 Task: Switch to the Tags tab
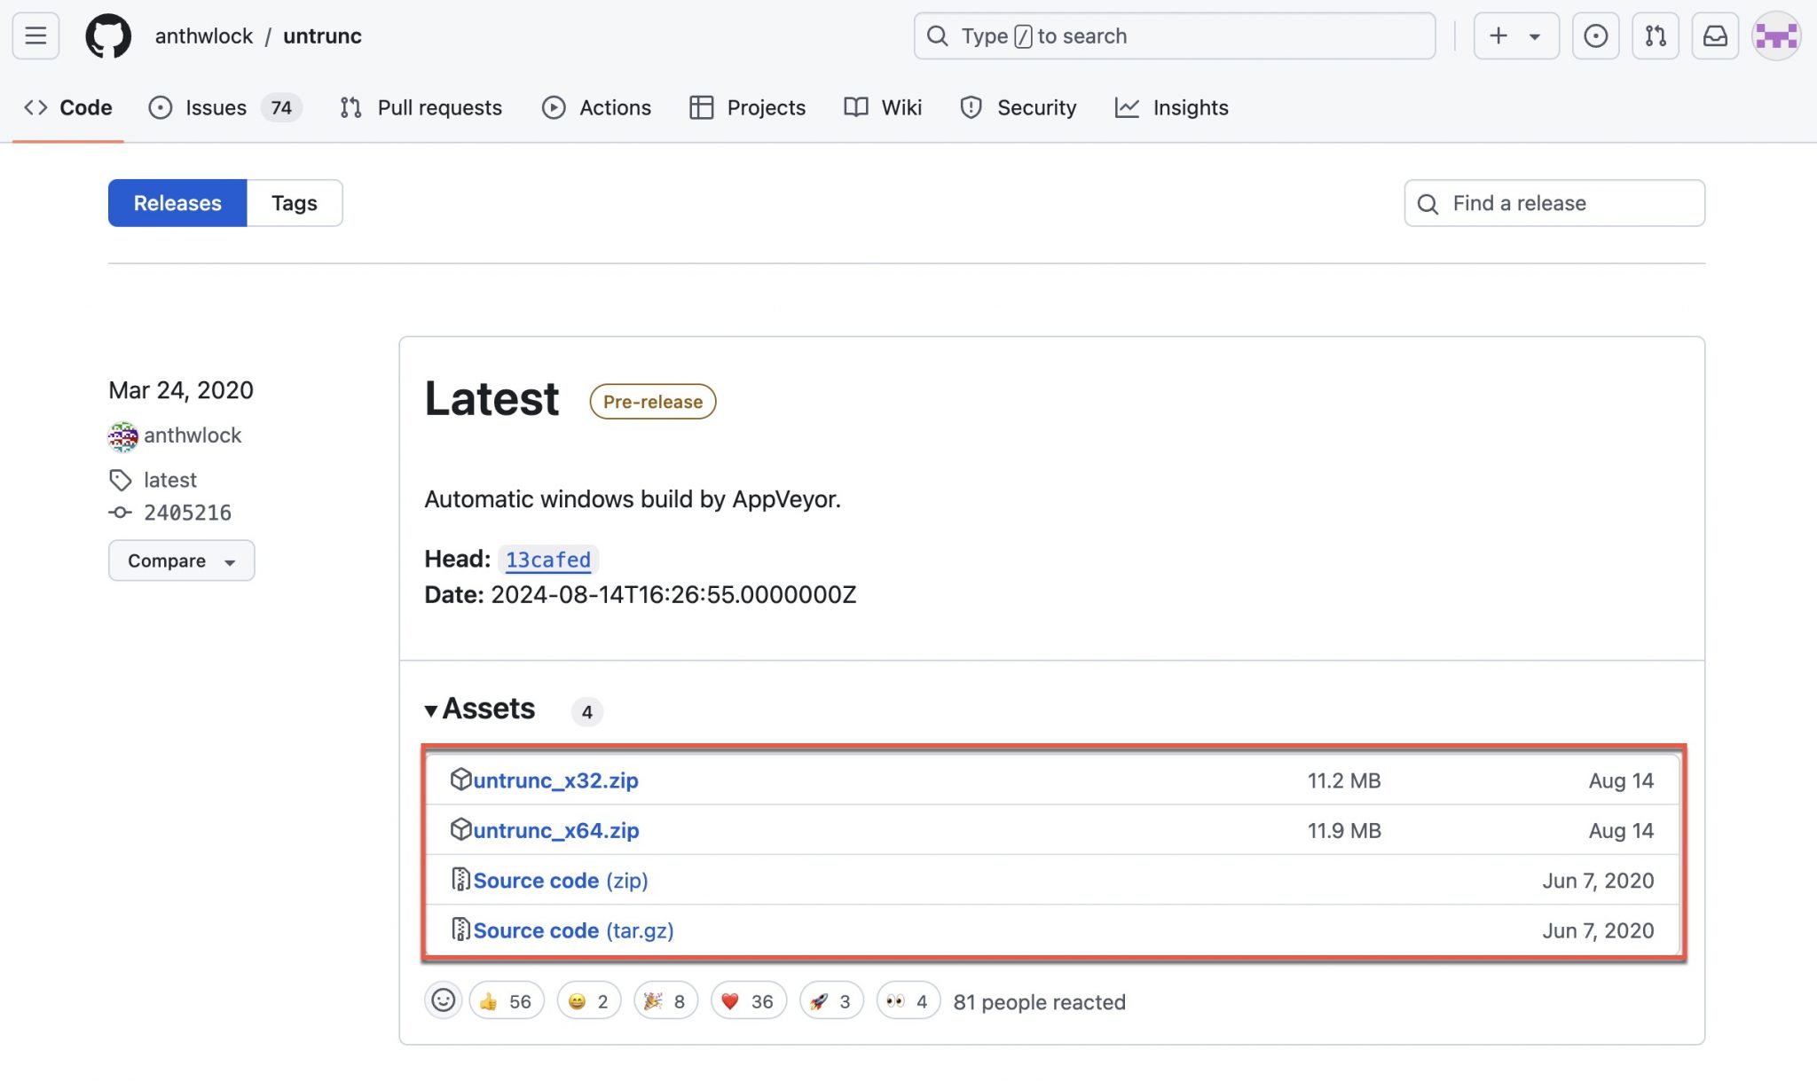point(294,203)
